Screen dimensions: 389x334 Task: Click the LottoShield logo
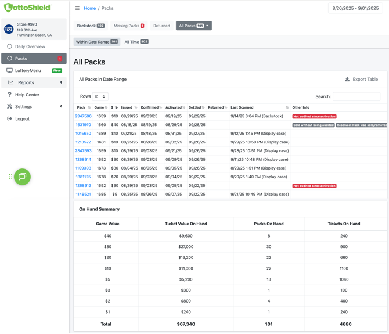click(x=27, y=8)
